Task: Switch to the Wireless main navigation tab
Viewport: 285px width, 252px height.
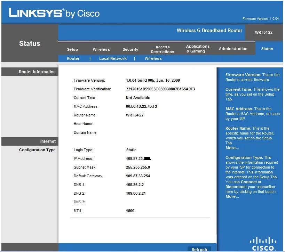Action: click(101, 49)
